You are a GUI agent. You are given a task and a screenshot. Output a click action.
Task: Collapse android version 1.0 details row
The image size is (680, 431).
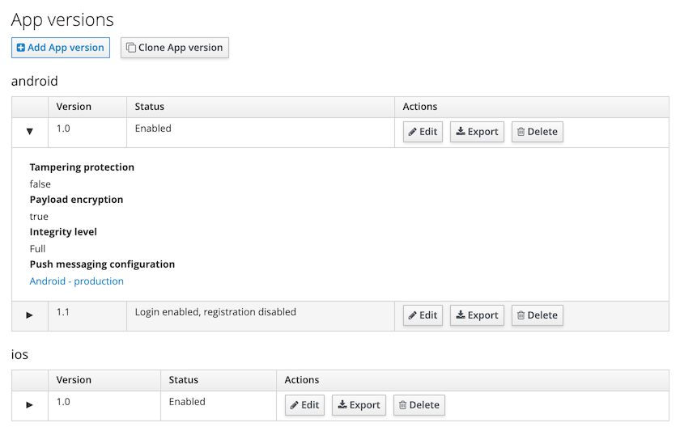30,131
